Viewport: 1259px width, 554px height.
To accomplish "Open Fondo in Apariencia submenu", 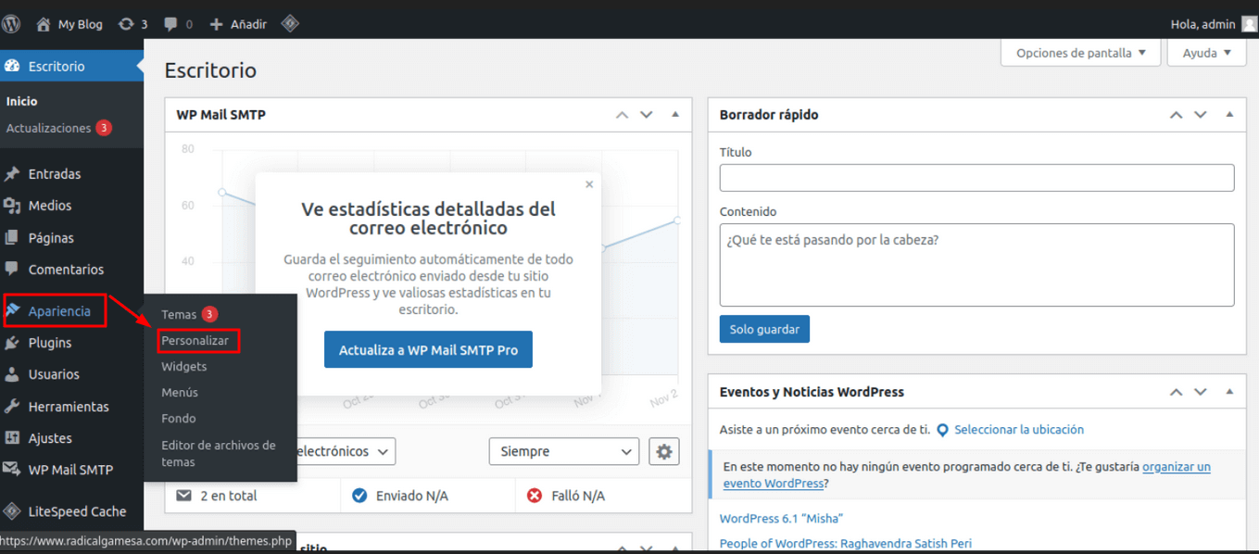I will point(179,418).
